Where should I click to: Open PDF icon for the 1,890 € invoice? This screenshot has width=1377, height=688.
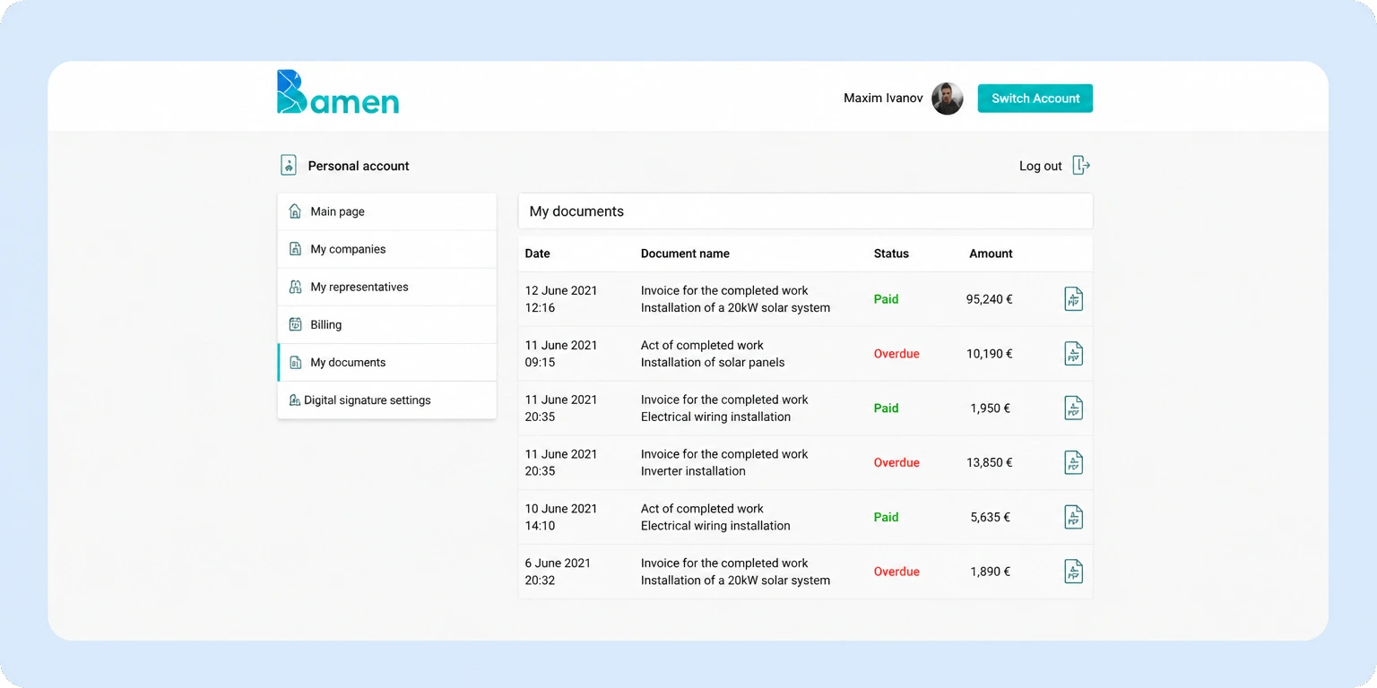click(1073, 572)
